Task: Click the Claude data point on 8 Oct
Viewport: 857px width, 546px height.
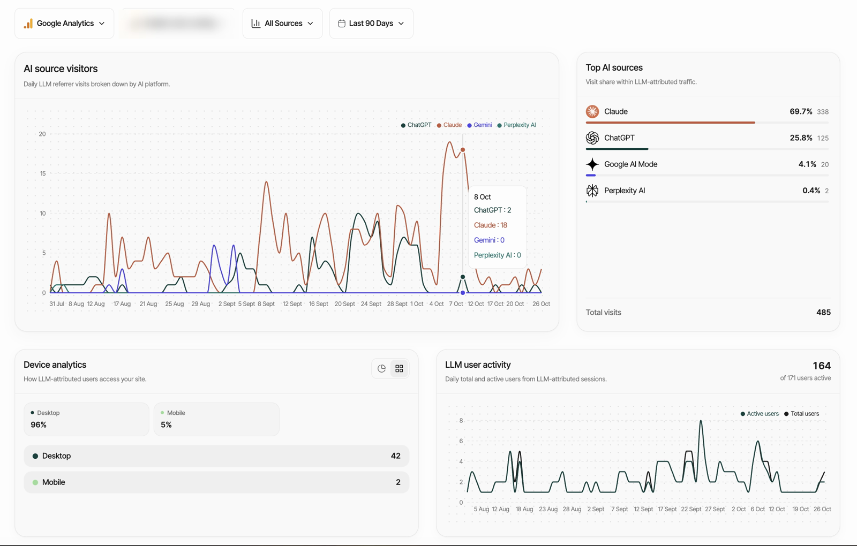Action: 463,150
